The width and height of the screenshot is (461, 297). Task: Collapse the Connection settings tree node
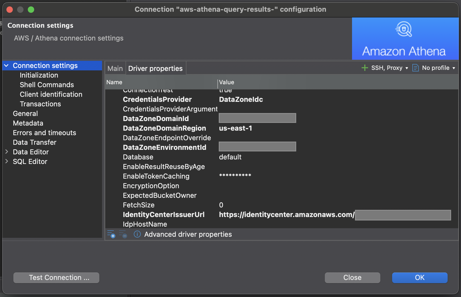pos(7,65)
